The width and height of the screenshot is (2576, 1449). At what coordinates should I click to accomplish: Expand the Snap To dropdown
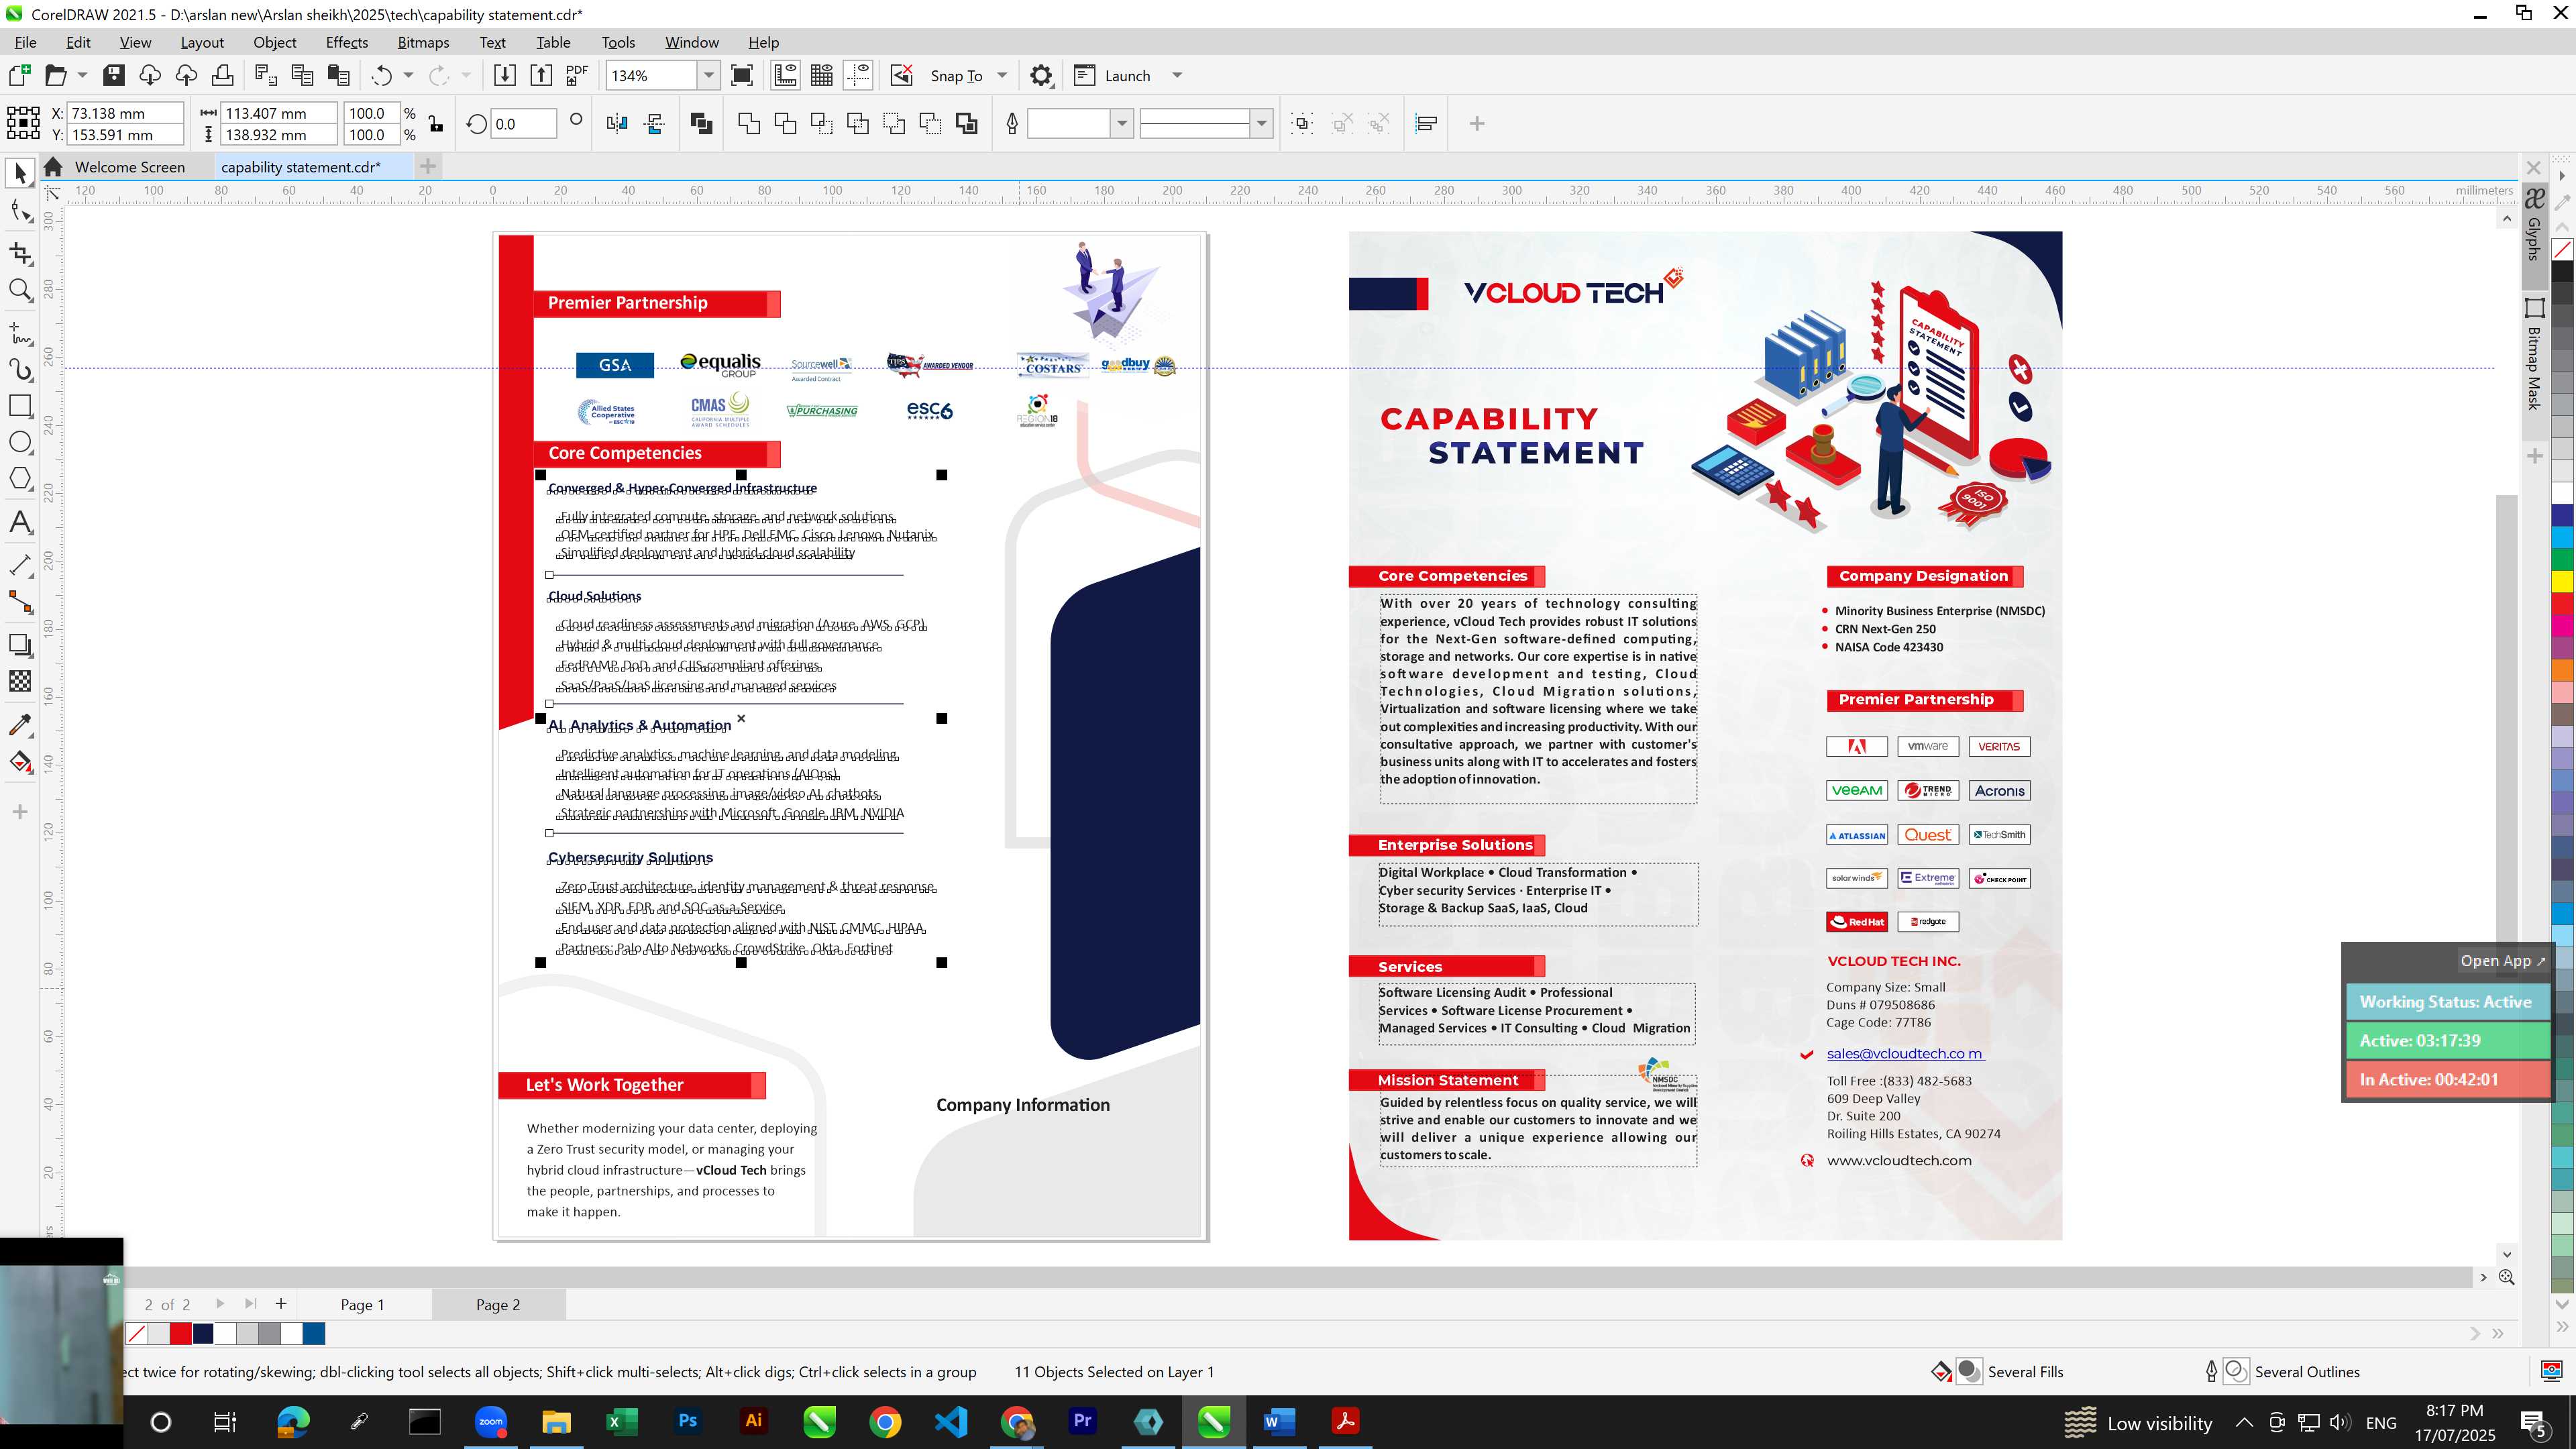[1002, 75]
